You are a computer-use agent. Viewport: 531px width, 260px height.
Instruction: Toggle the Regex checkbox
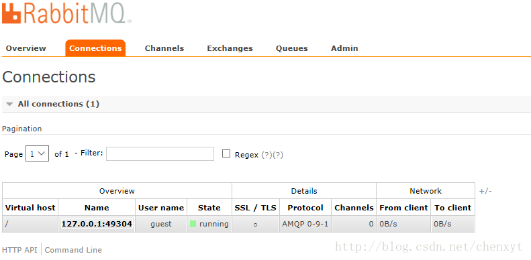pyautogui.click(x=226, y=154)
